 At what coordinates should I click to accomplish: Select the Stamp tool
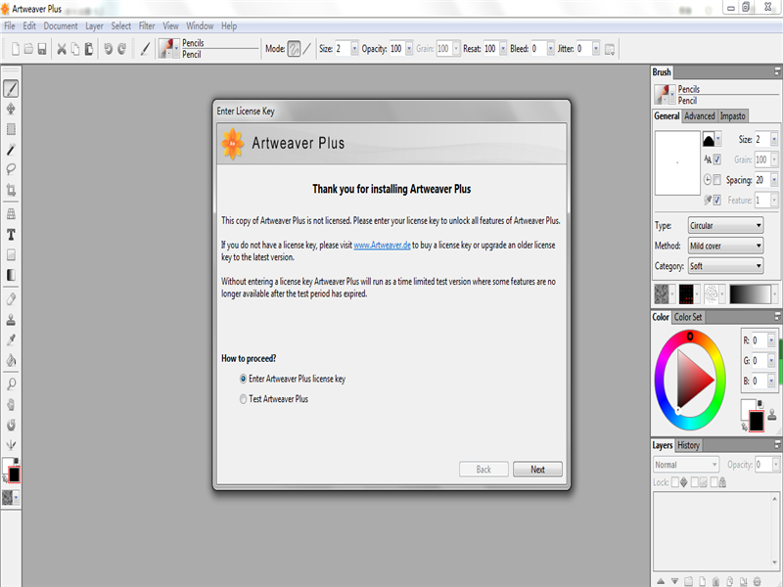coord(11,320)
